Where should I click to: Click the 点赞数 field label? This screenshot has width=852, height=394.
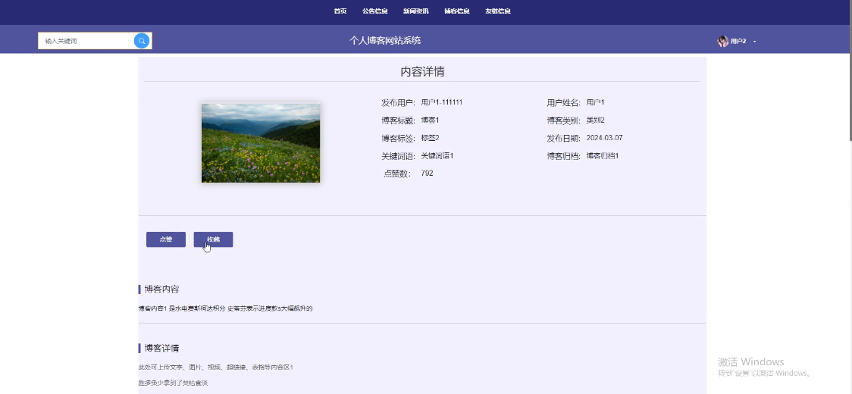(397, 174)
